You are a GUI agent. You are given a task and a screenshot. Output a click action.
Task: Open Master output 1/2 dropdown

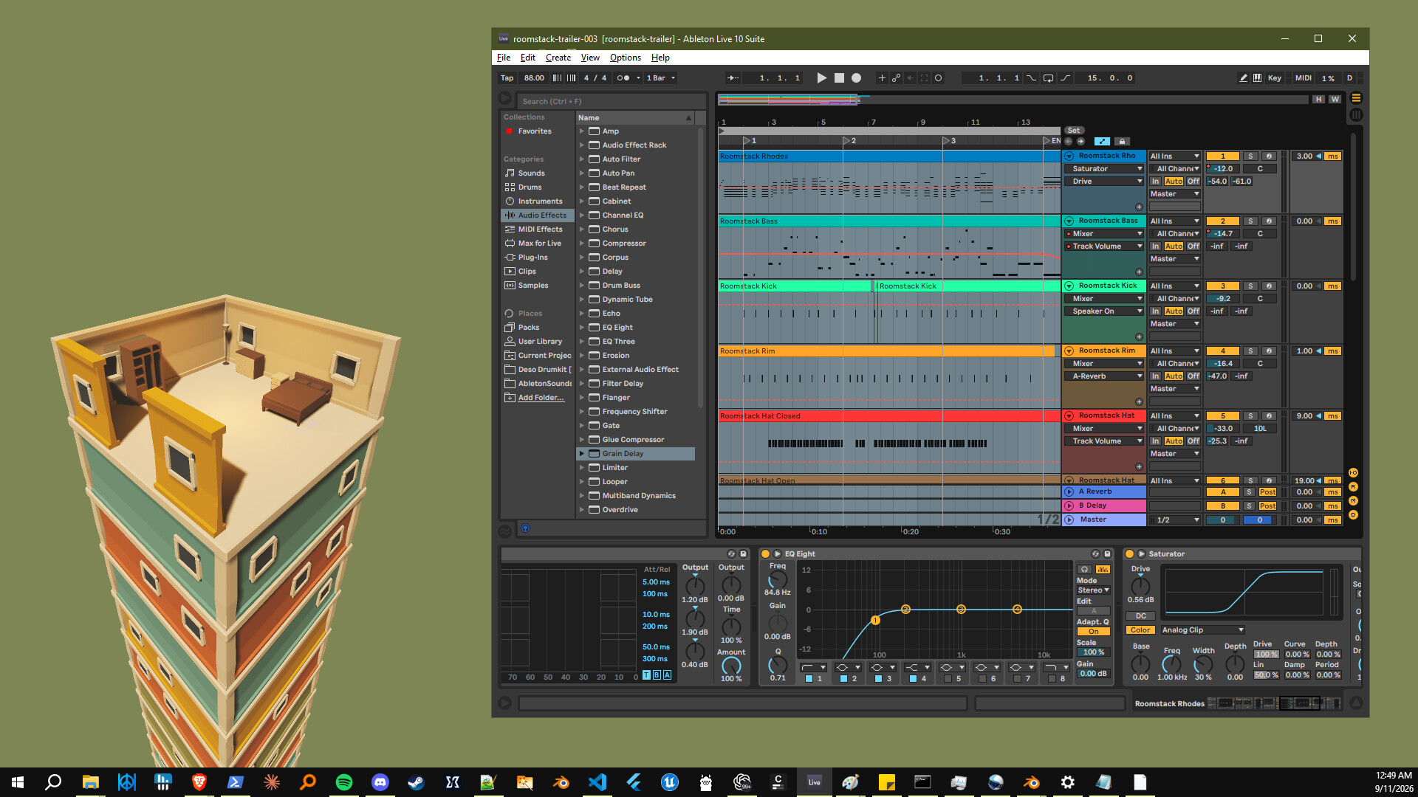[x=1174, y=520]
